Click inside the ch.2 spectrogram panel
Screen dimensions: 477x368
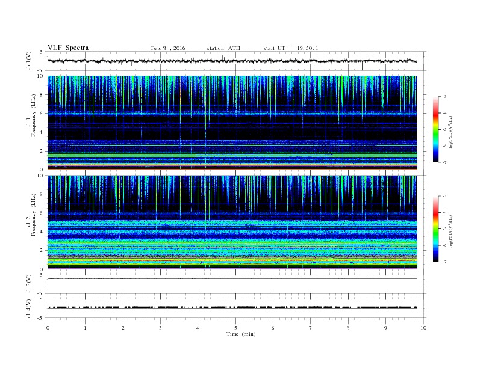[232, 222]
